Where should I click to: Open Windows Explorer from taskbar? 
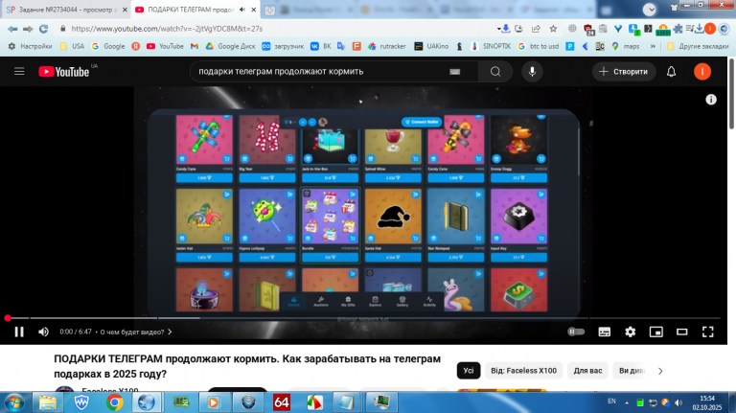47,402
